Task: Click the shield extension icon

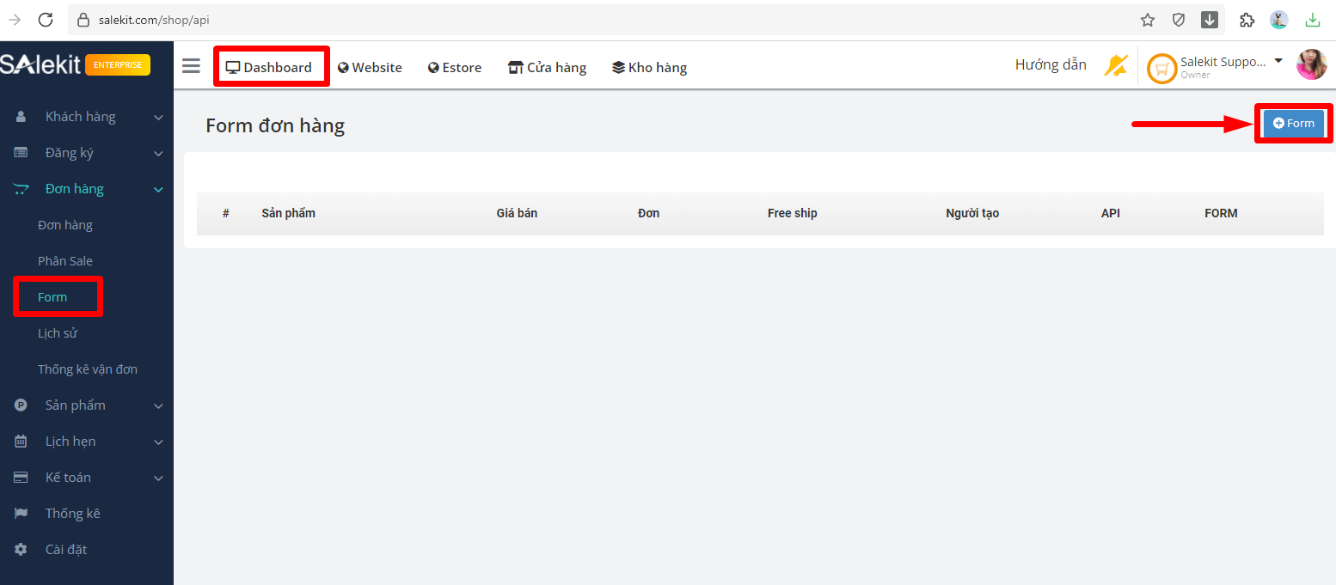Action: pyautogui.click(x=1179, y=19)
